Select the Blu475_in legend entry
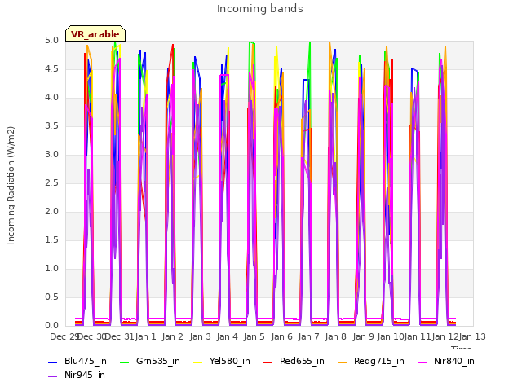The height and width of the screenshot is (391, 522). point(77,361)
